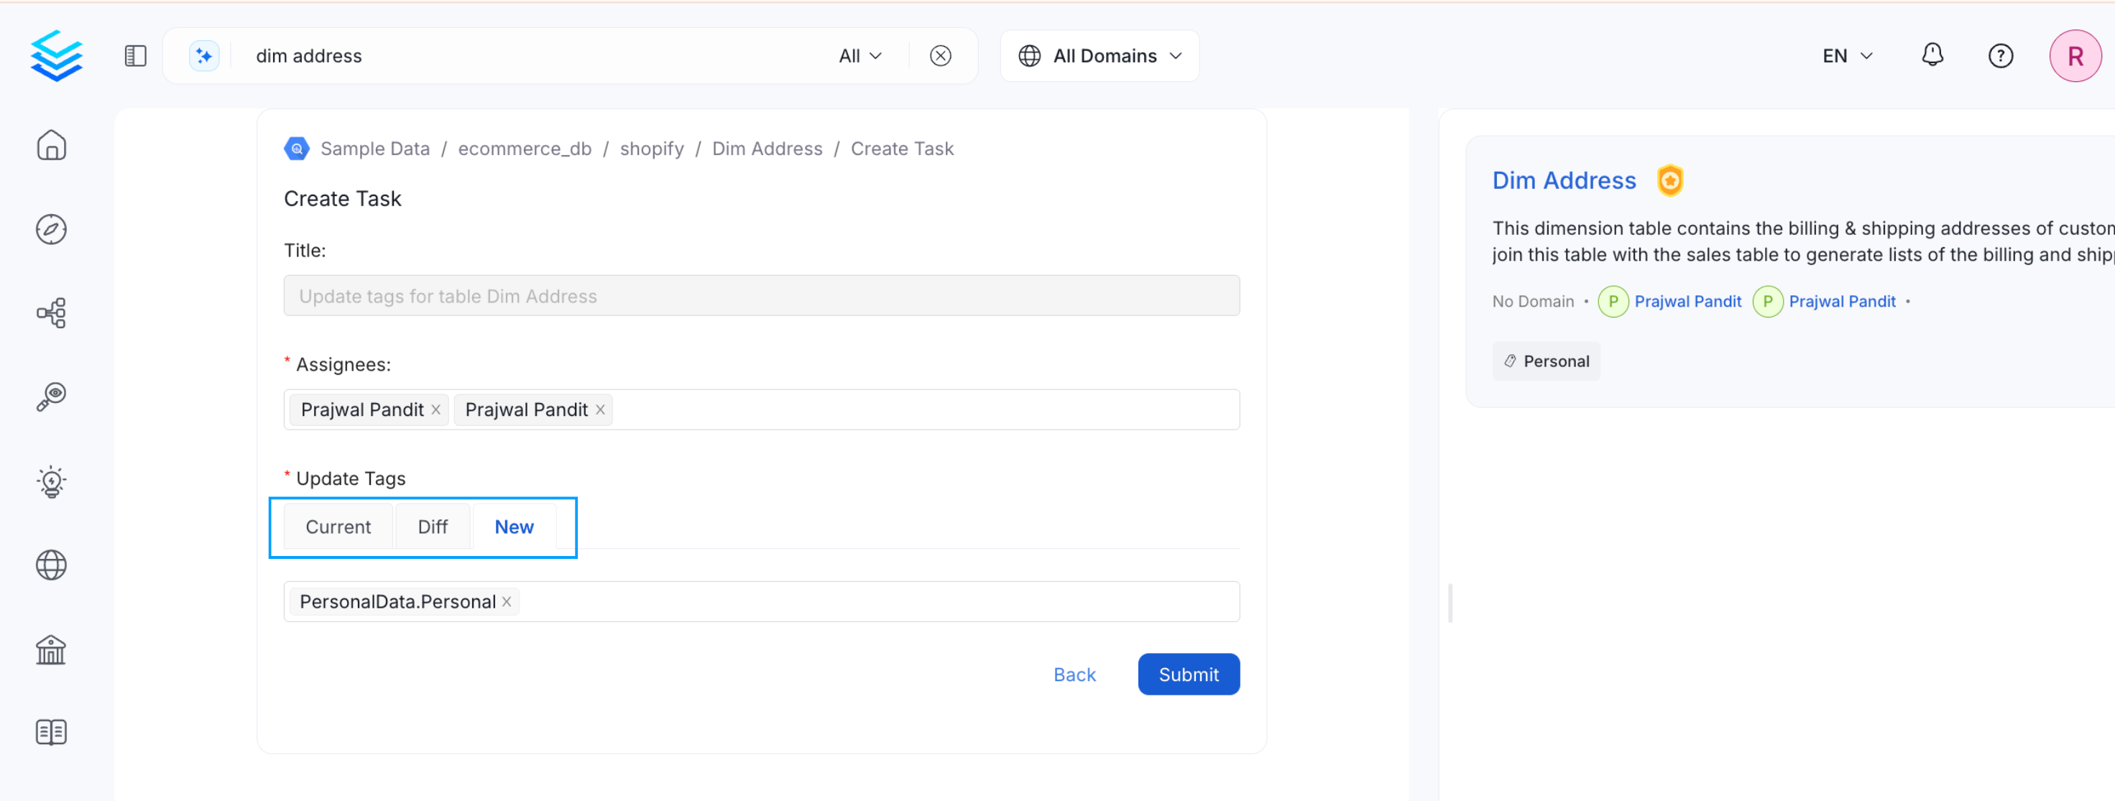
Task: Remove the PersonalData.Personal tag
Action: coord(506,601)
